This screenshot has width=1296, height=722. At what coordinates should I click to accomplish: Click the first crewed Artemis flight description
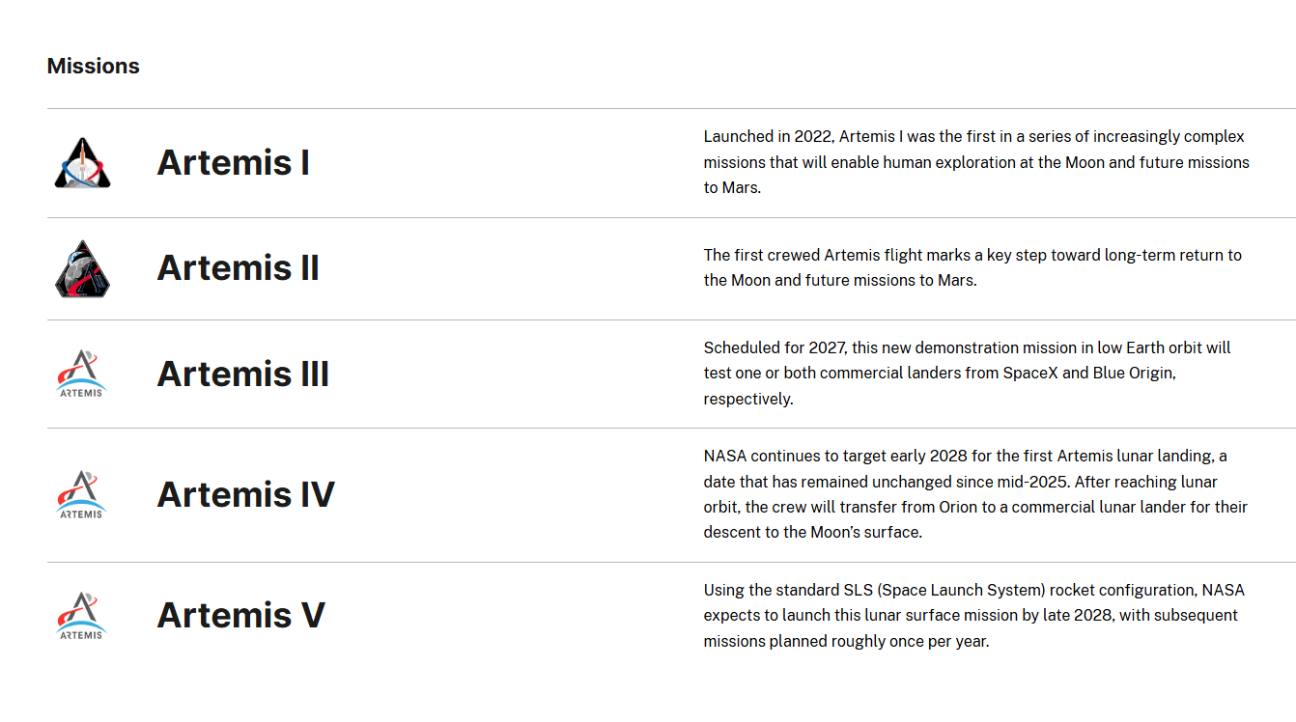click(x=972, y=267)
